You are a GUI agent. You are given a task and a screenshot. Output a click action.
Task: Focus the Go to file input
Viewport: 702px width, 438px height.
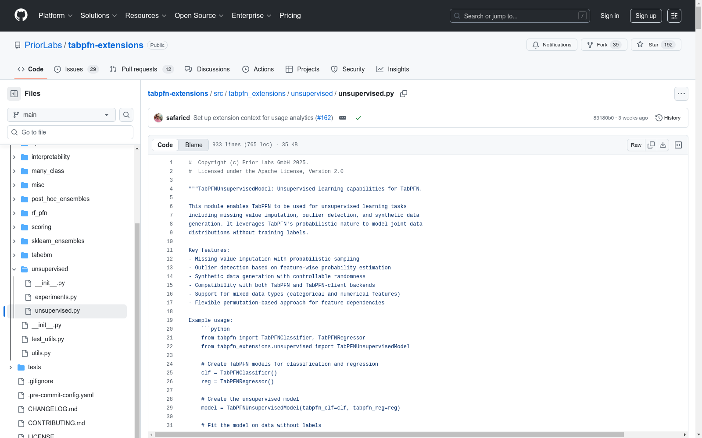click(70, 132)
